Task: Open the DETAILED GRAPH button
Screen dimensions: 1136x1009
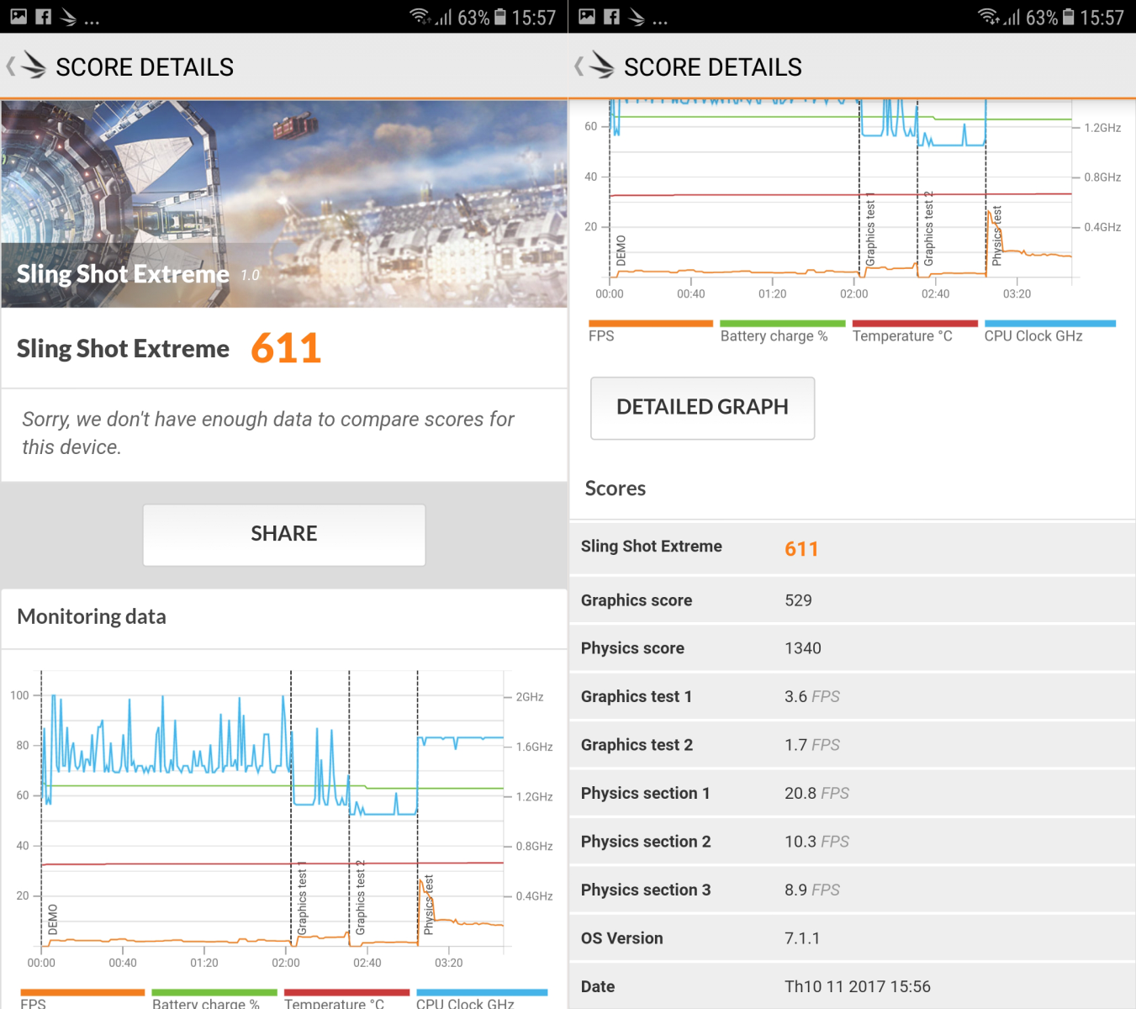Action: (x=703, y=408)
